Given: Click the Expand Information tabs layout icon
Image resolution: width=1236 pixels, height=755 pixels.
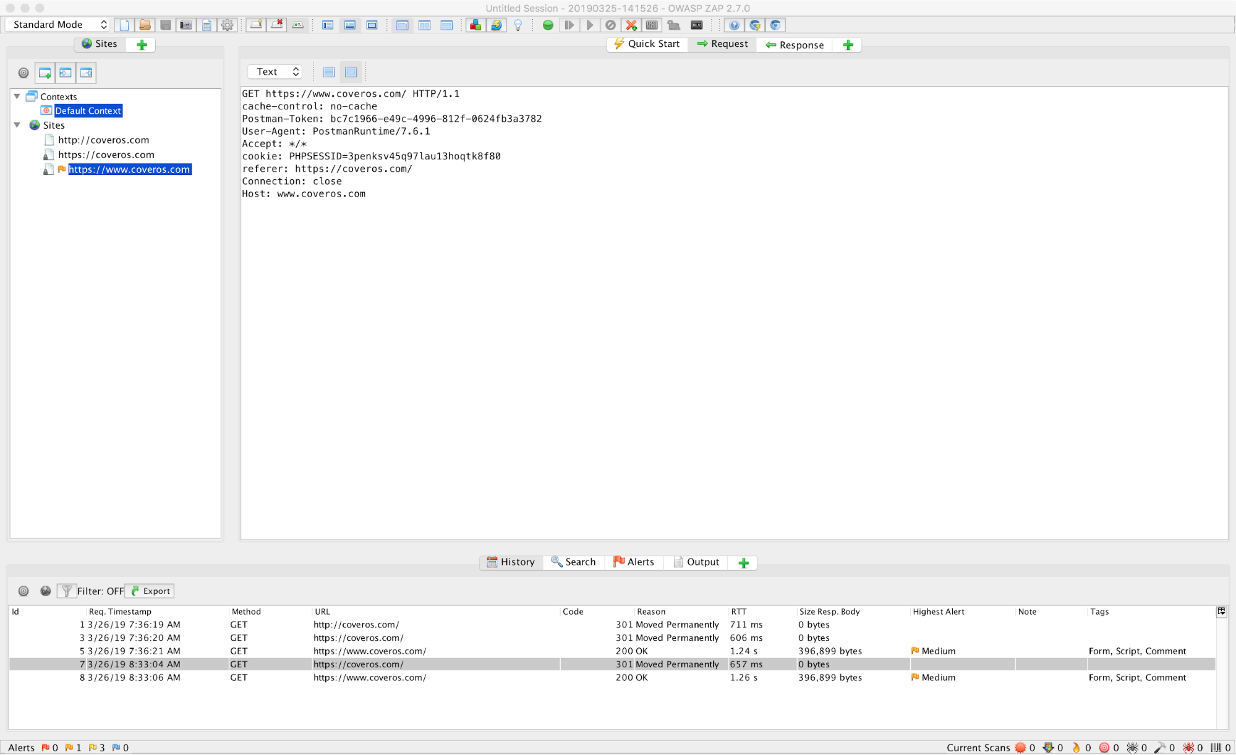Looking at the screenshot, I should point(350,25).
